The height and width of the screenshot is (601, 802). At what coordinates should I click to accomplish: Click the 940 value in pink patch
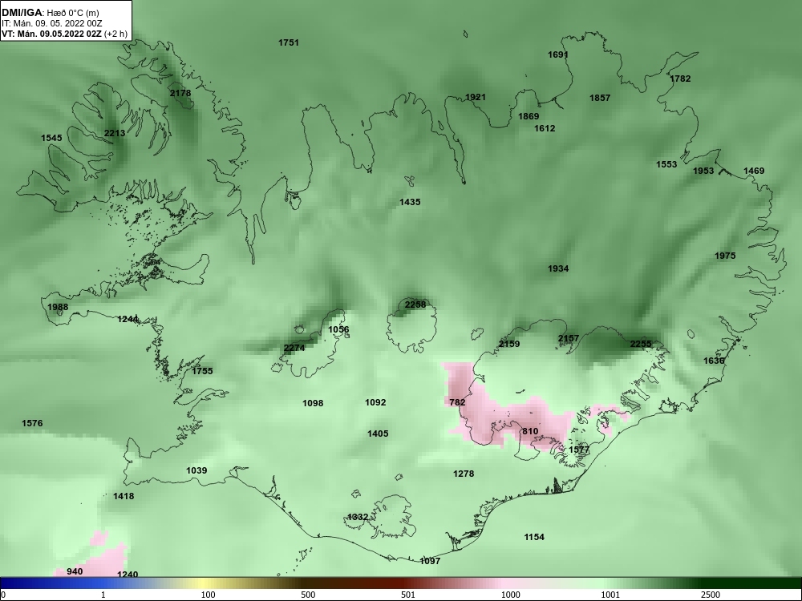pyautogui.click(x=75, y=571)
